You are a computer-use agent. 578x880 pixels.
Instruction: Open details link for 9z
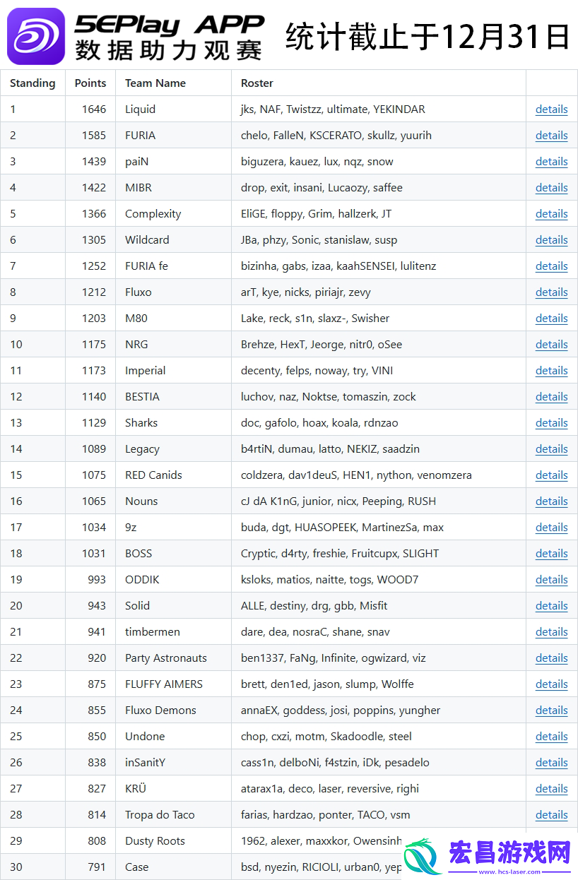coord(551,528)
